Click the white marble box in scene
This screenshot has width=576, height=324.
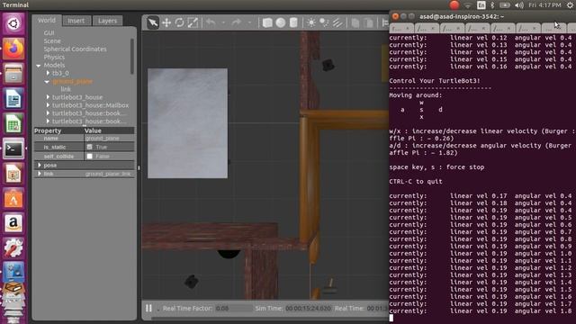point(187,123)
